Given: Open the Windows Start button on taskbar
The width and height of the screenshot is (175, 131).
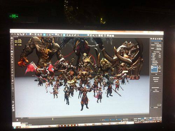Looking at the screenshot, I should pos(14,127).
